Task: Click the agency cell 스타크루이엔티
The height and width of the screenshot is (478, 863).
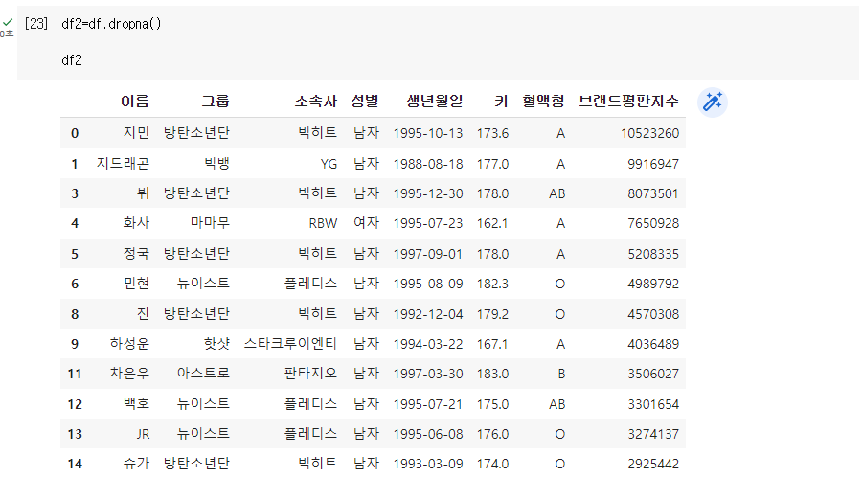Action: 290,344
